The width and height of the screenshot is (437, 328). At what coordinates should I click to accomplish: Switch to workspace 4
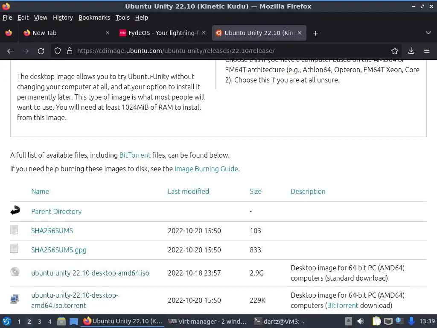point(50,322)
